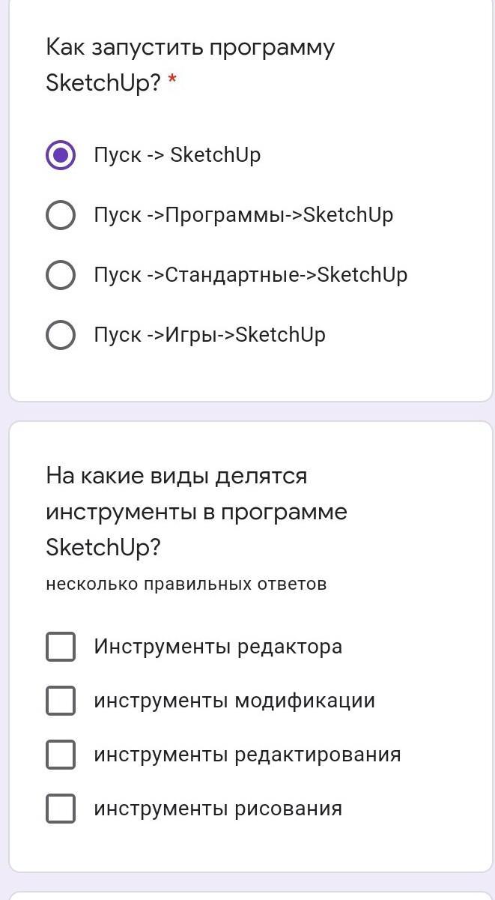This screenshot has height=900, width=495.
Task: Click the 'Пуск ->Стандартные->SketchUp' label text
Action: point(251,275)
